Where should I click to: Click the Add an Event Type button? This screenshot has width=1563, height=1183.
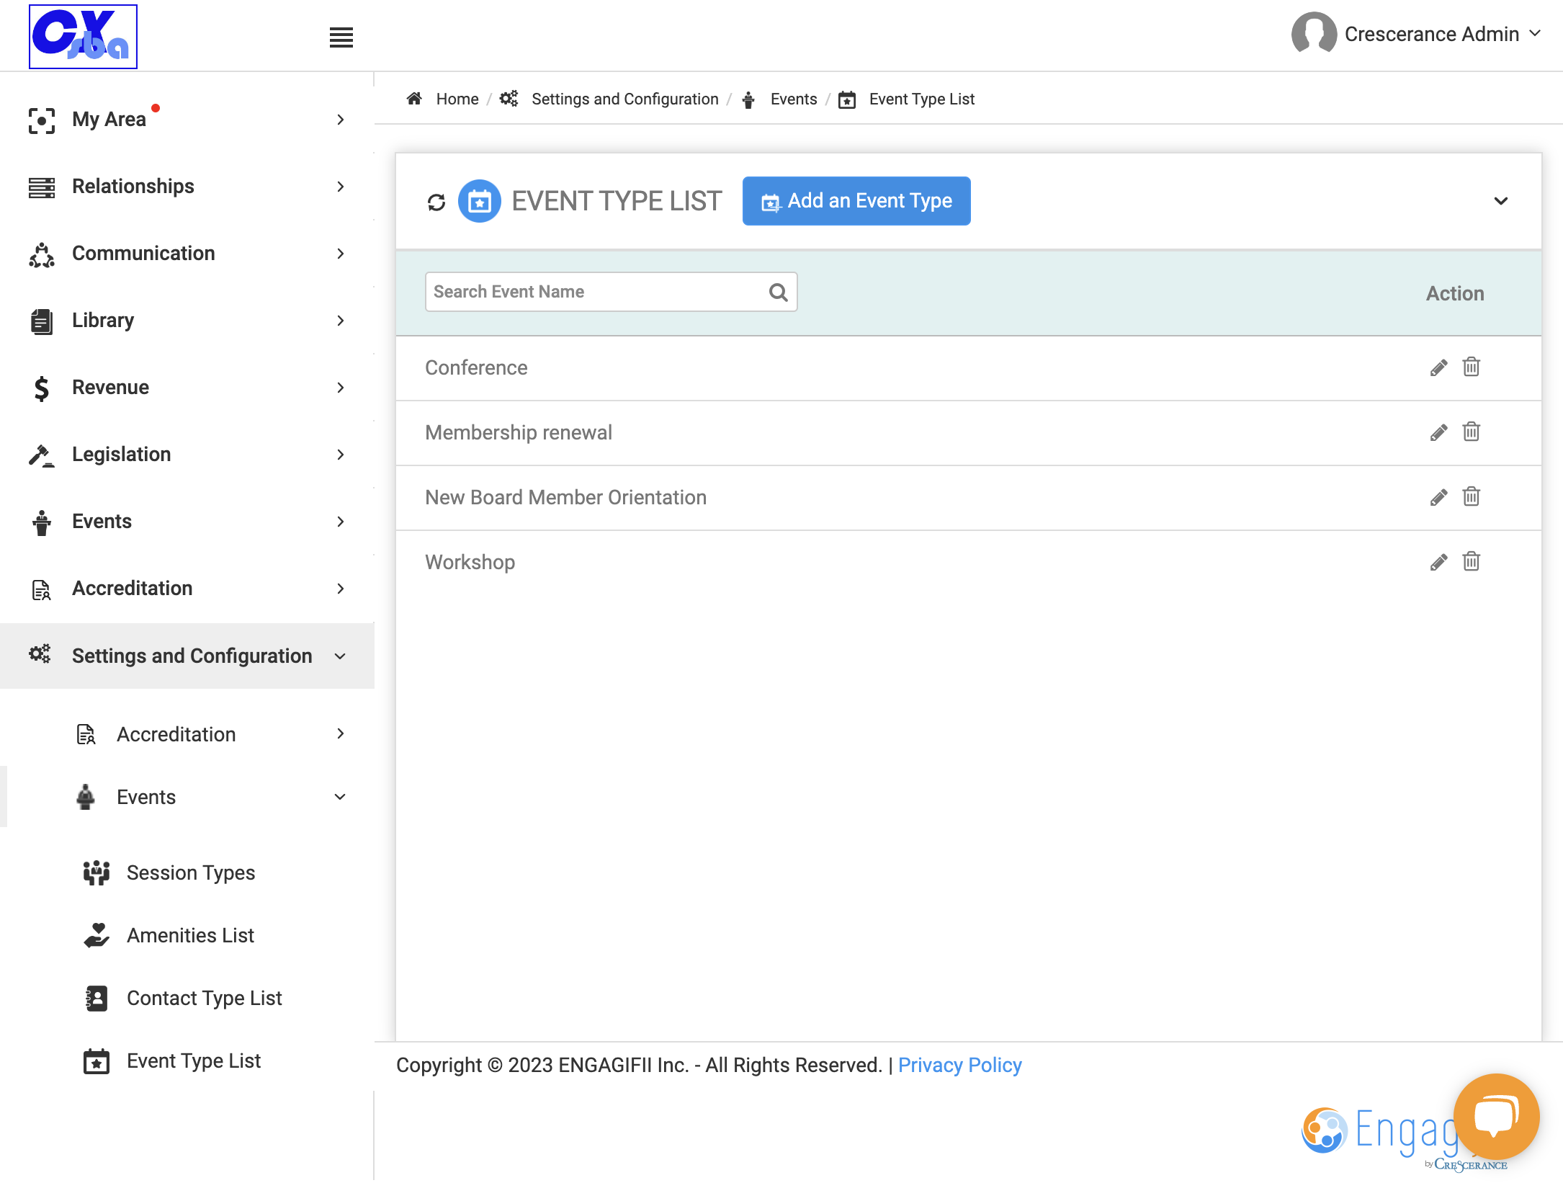(x=856, y=201)
